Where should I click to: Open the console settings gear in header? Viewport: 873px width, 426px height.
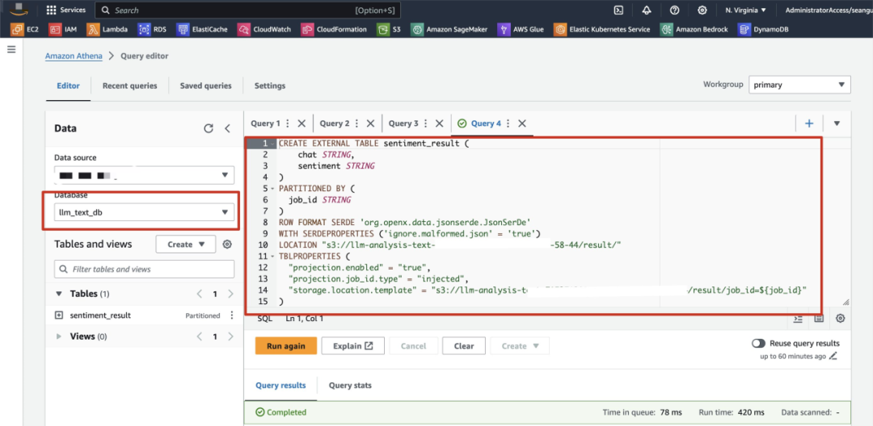tap(702, 10)
